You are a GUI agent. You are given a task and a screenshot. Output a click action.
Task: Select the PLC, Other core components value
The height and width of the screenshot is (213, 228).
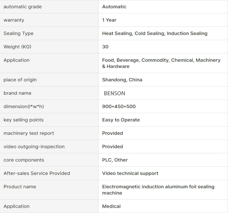[115, 160]
